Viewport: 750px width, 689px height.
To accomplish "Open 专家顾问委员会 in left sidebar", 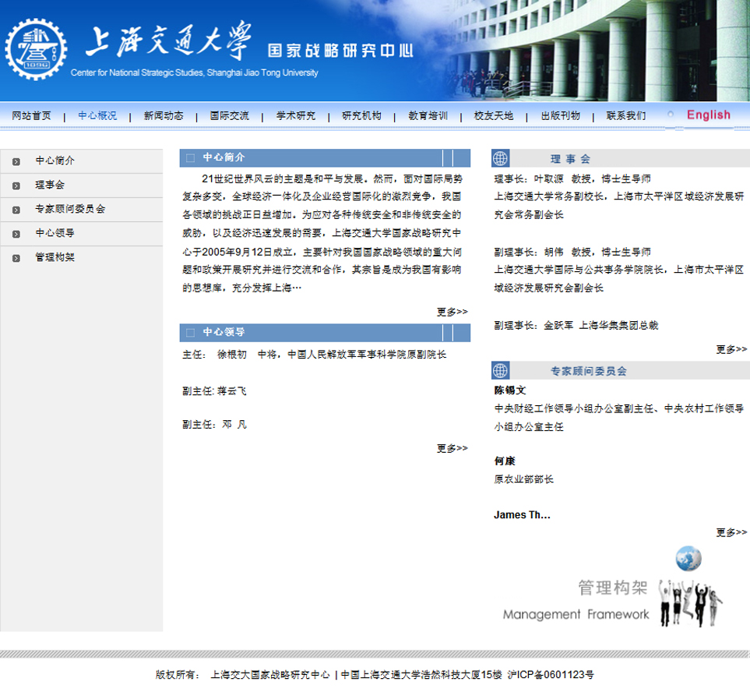I will coord(70,209).
